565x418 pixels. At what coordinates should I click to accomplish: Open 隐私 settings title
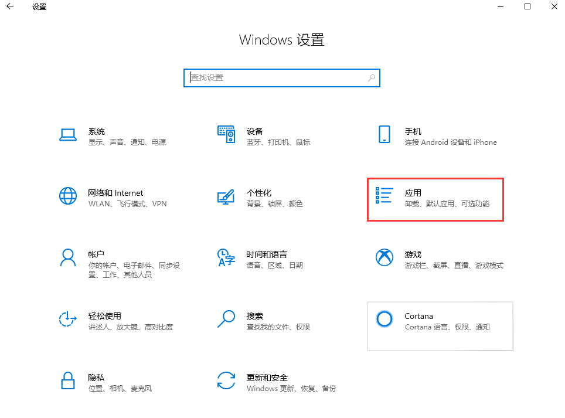(96, 378)
